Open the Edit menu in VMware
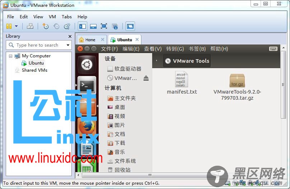The height and width of the screenshot is (189, 290). point(24,16)
